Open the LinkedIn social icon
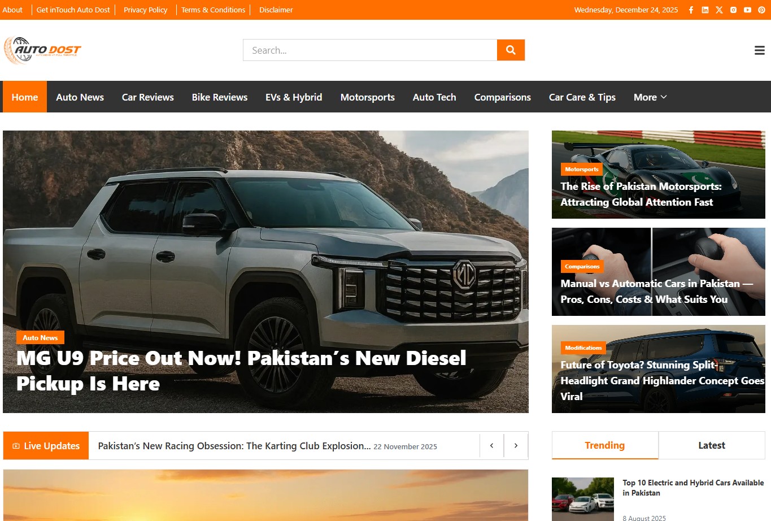The image size is (771, 521). point(705,10)
